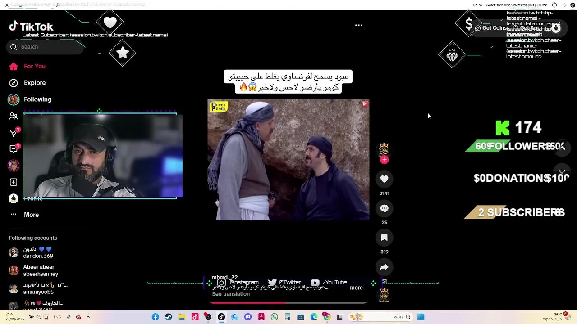Open the video creator's avatar
The image size is (577, 324).
point(384,149)
